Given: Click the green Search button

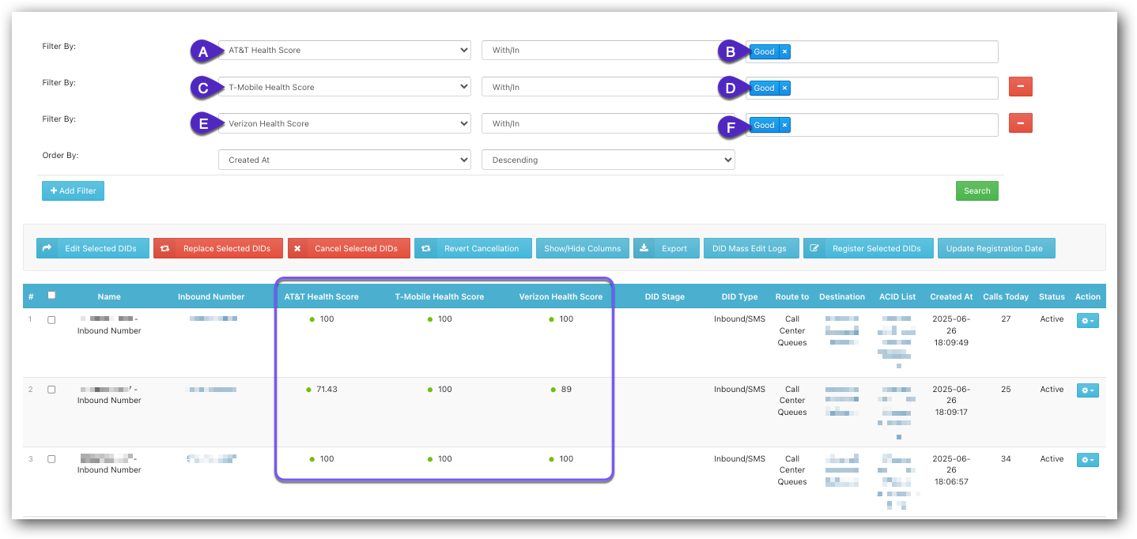Looking at the screenshot, I should [x=976, y=190].
